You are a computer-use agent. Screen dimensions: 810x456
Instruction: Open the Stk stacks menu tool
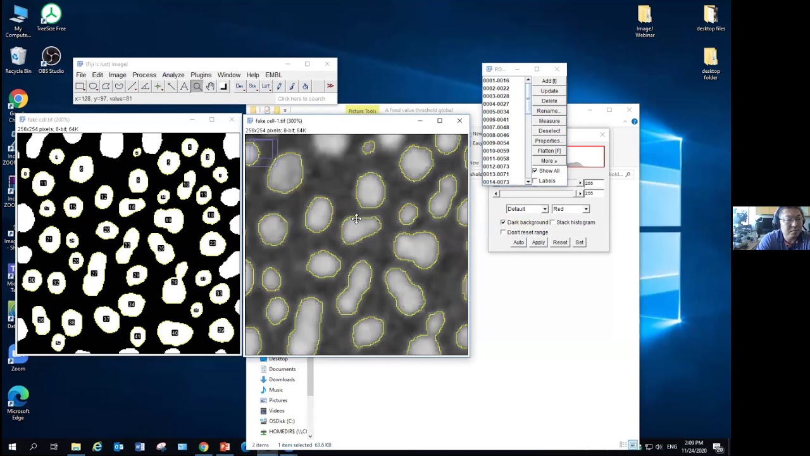252,86
